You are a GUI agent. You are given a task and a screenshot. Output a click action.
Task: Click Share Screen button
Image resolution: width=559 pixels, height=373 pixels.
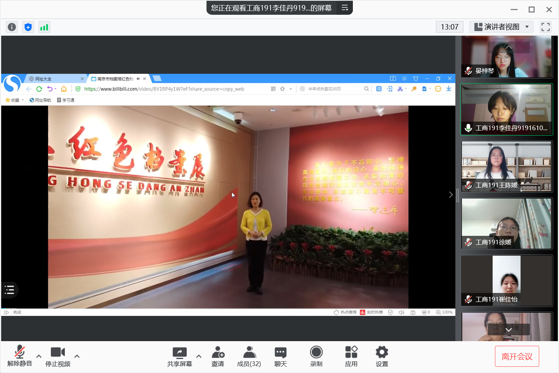pyautogui.click(x=179, y=356)
